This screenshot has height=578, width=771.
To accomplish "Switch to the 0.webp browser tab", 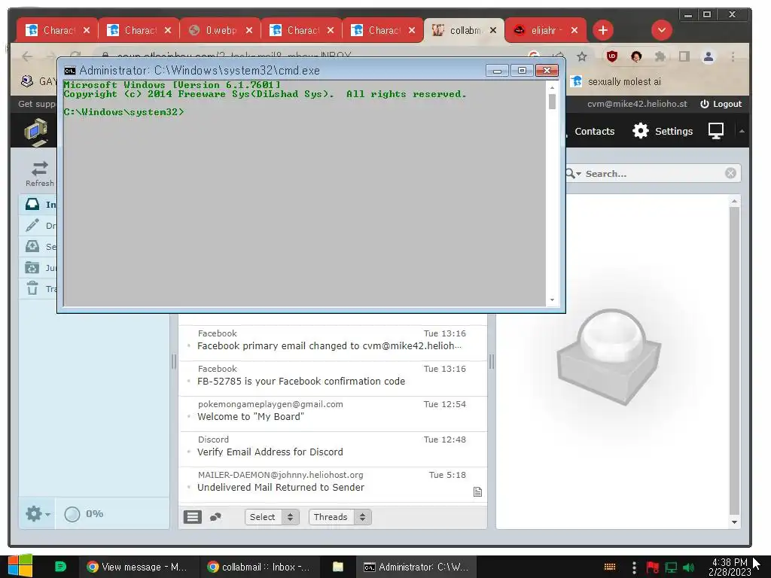I will [221, 30].
